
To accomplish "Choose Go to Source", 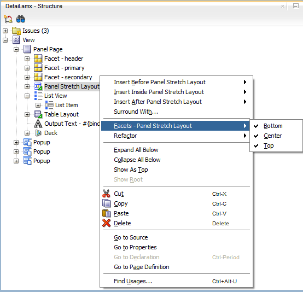I will 176,237.
